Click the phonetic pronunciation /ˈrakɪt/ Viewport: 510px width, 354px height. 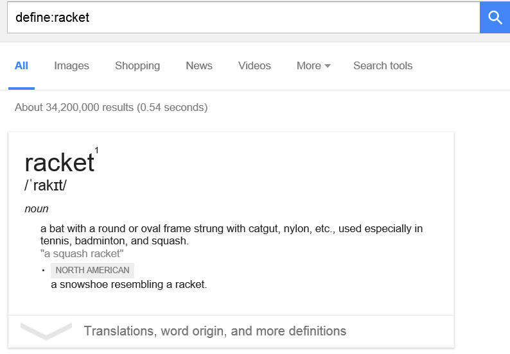point(46,185)
